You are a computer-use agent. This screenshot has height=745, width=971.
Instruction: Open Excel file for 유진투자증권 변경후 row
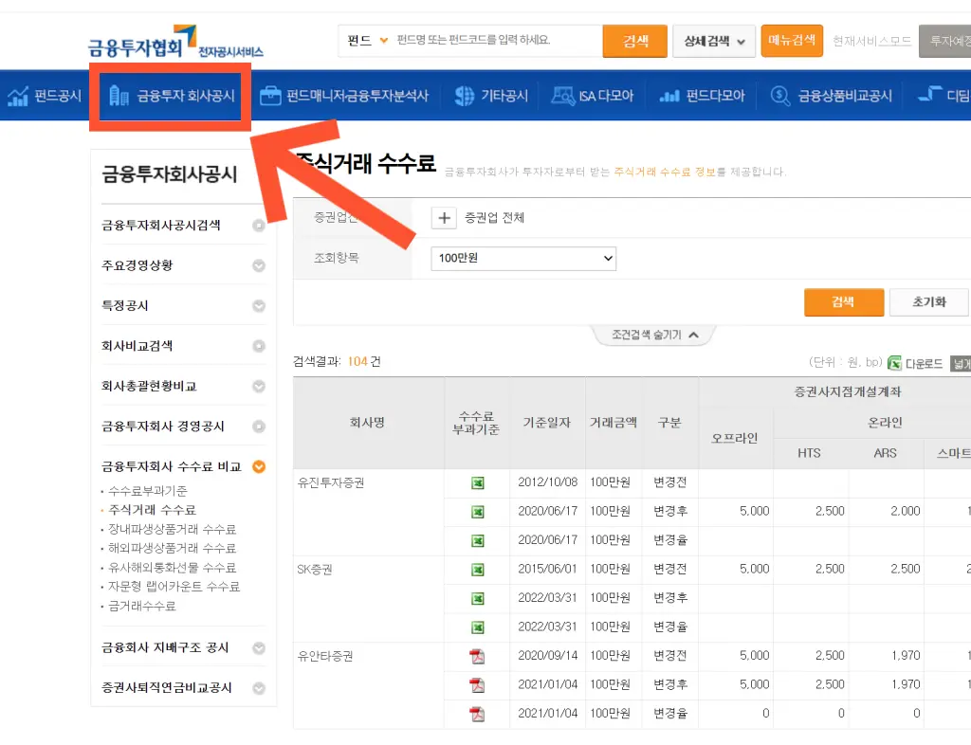coord(478,512)
